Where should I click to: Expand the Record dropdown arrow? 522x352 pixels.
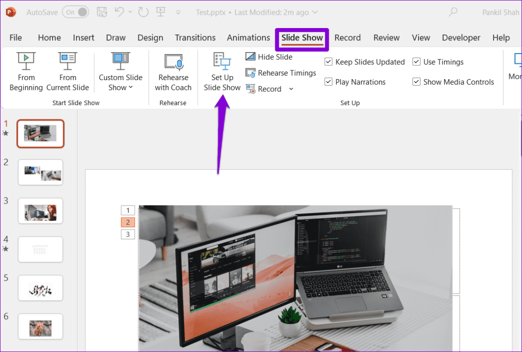291,89
